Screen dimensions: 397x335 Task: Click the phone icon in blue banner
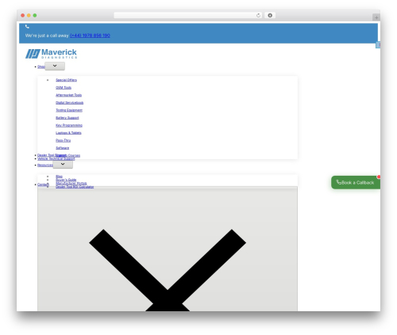(27, 27)
